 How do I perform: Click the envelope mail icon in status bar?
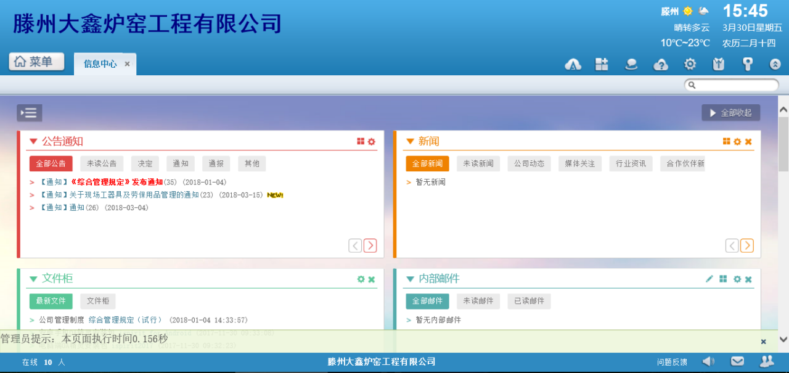pos(737,361)
